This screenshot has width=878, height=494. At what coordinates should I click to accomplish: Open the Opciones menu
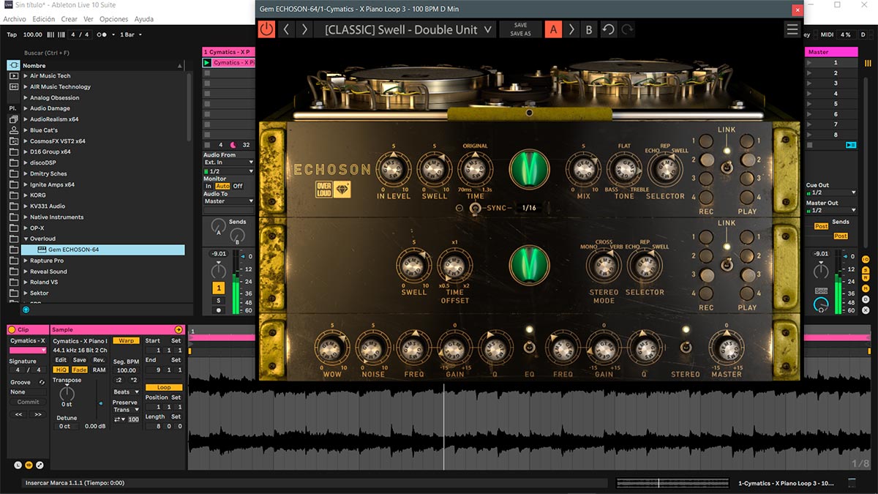click(113, 19)
